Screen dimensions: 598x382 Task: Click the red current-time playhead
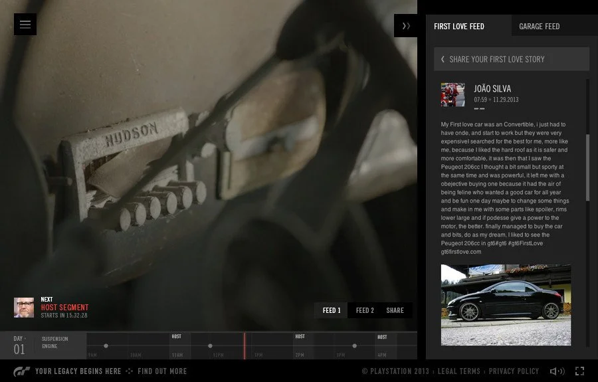[x=245, y=345]
